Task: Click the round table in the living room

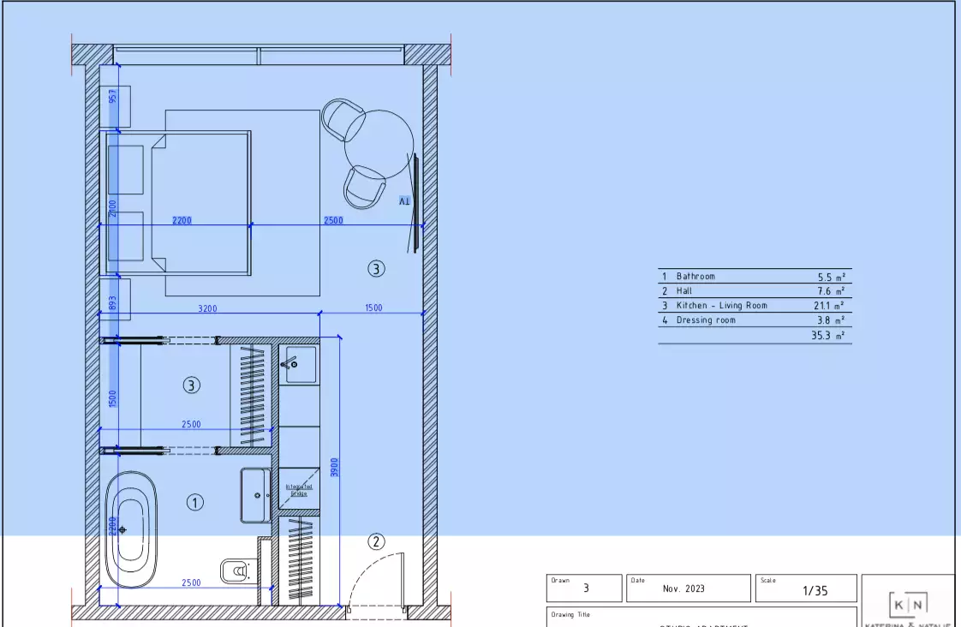Action: [x=379, y=145]
